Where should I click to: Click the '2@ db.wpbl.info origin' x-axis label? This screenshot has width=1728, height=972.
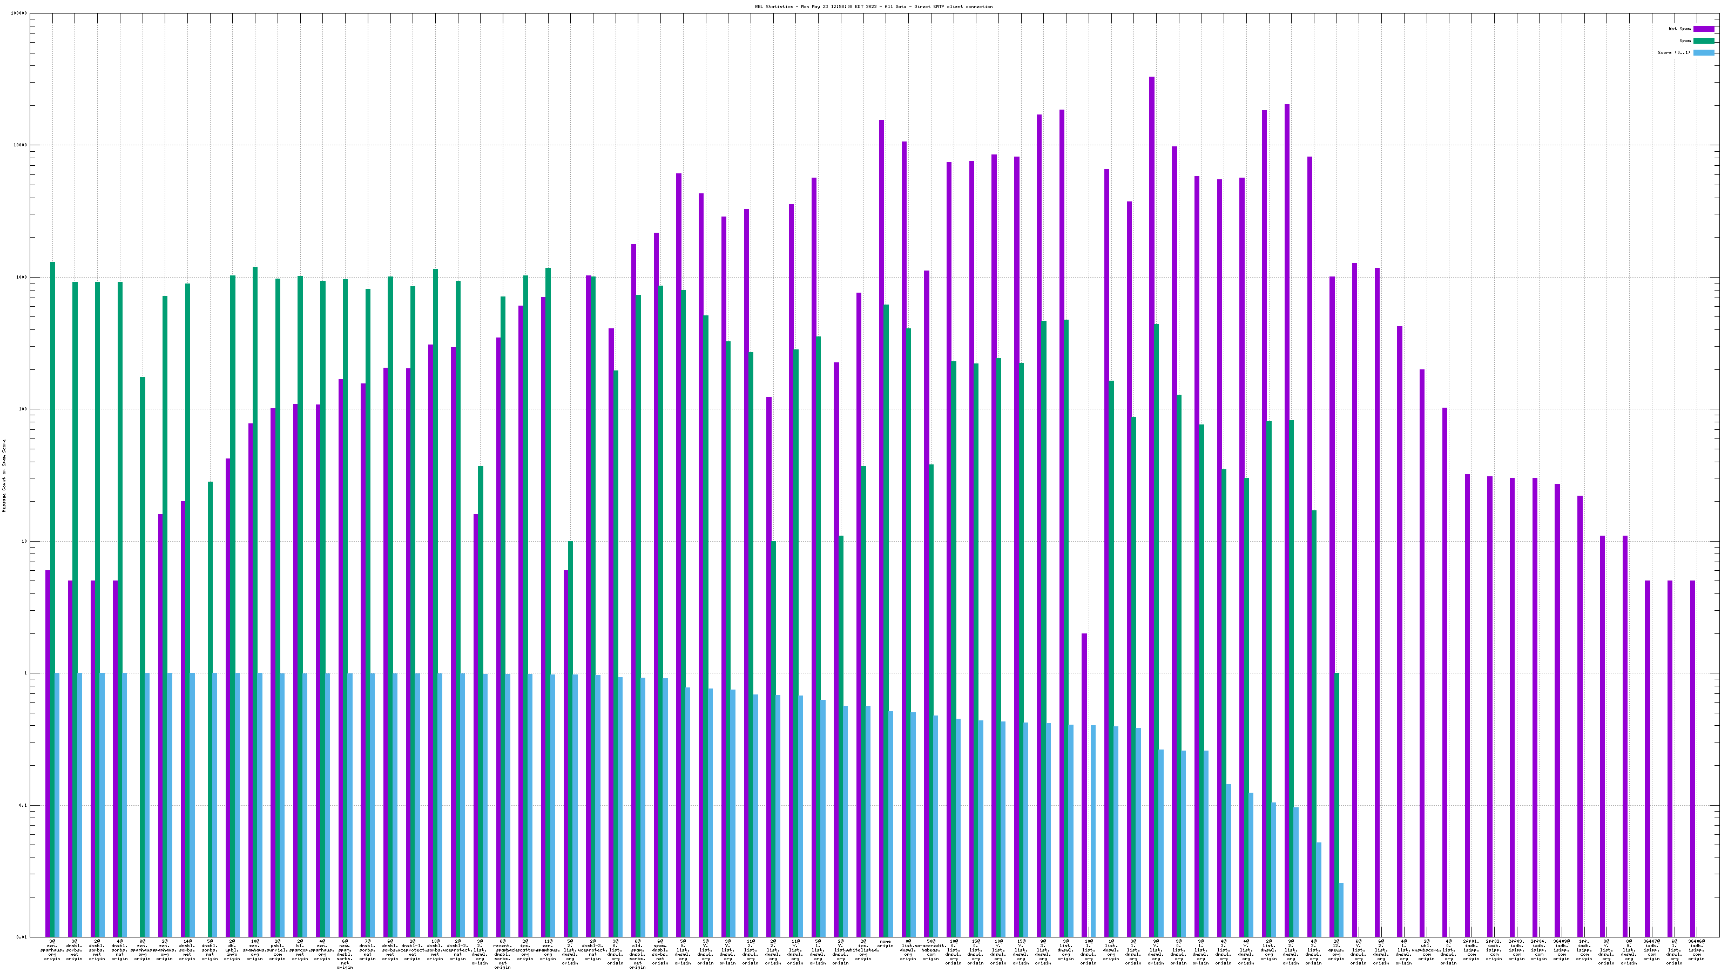[232, 950]
